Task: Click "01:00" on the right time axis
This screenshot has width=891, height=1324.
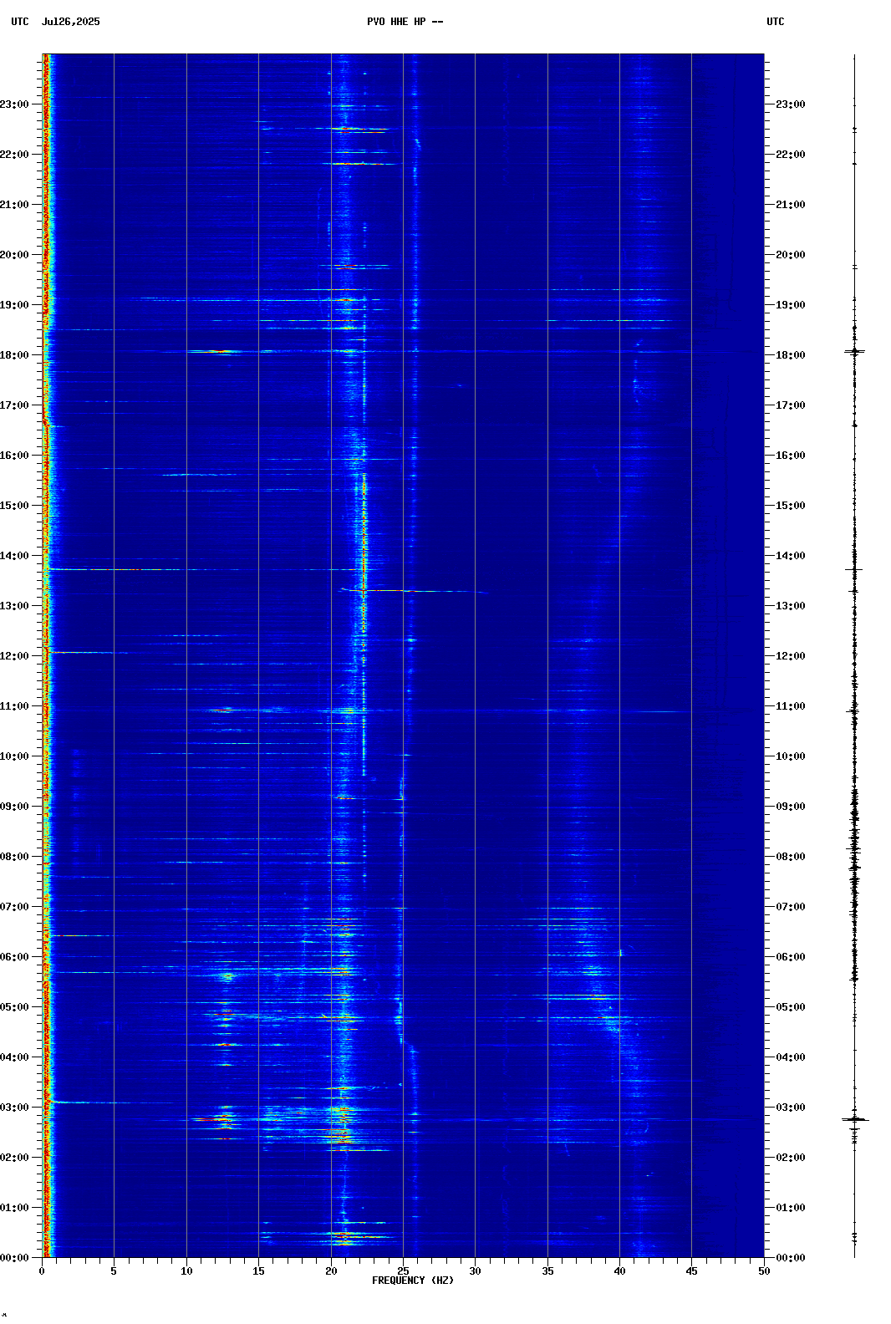Action: (x=791, y=1208)
